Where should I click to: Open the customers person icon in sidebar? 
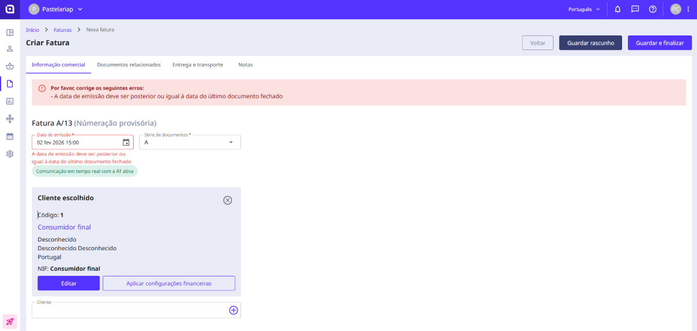pos(10,49)
